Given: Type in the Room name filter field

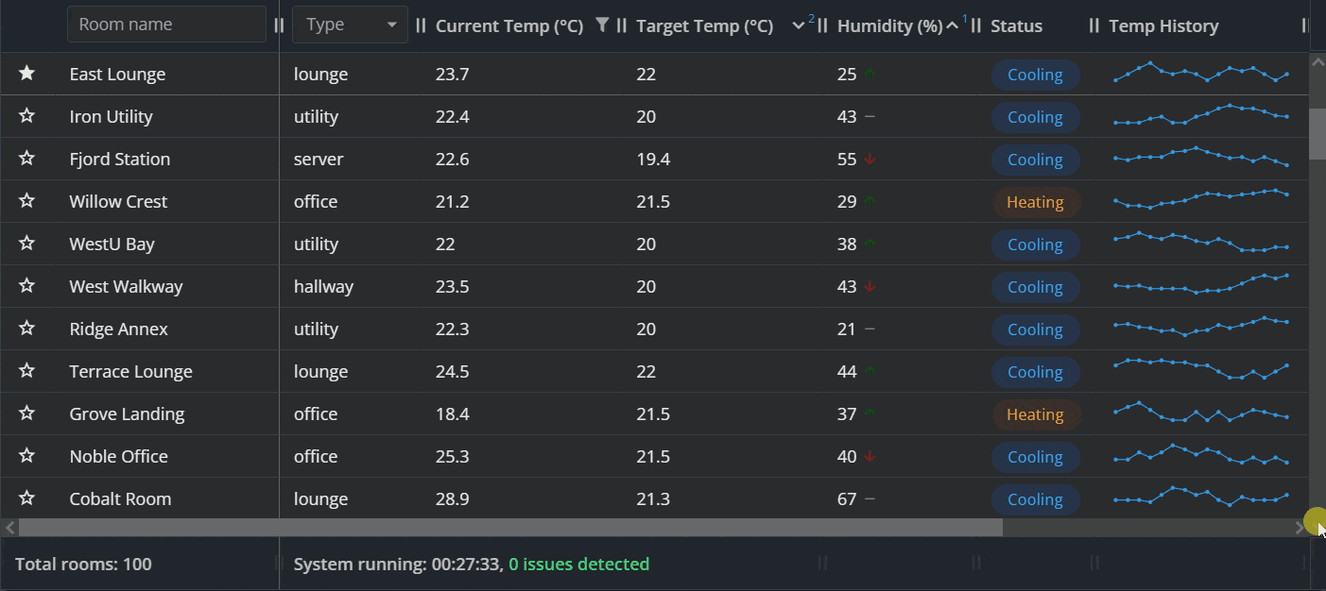Looking at the screenshot, I should click(166, 25).
